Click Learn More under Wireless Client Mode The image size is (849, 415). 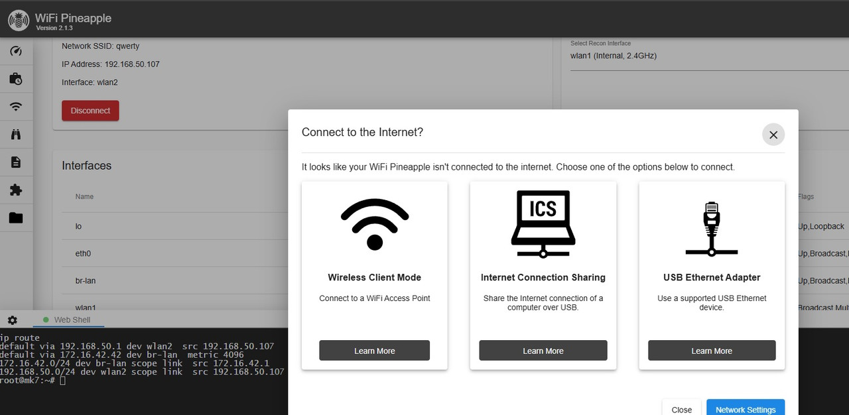coord(375,351)
